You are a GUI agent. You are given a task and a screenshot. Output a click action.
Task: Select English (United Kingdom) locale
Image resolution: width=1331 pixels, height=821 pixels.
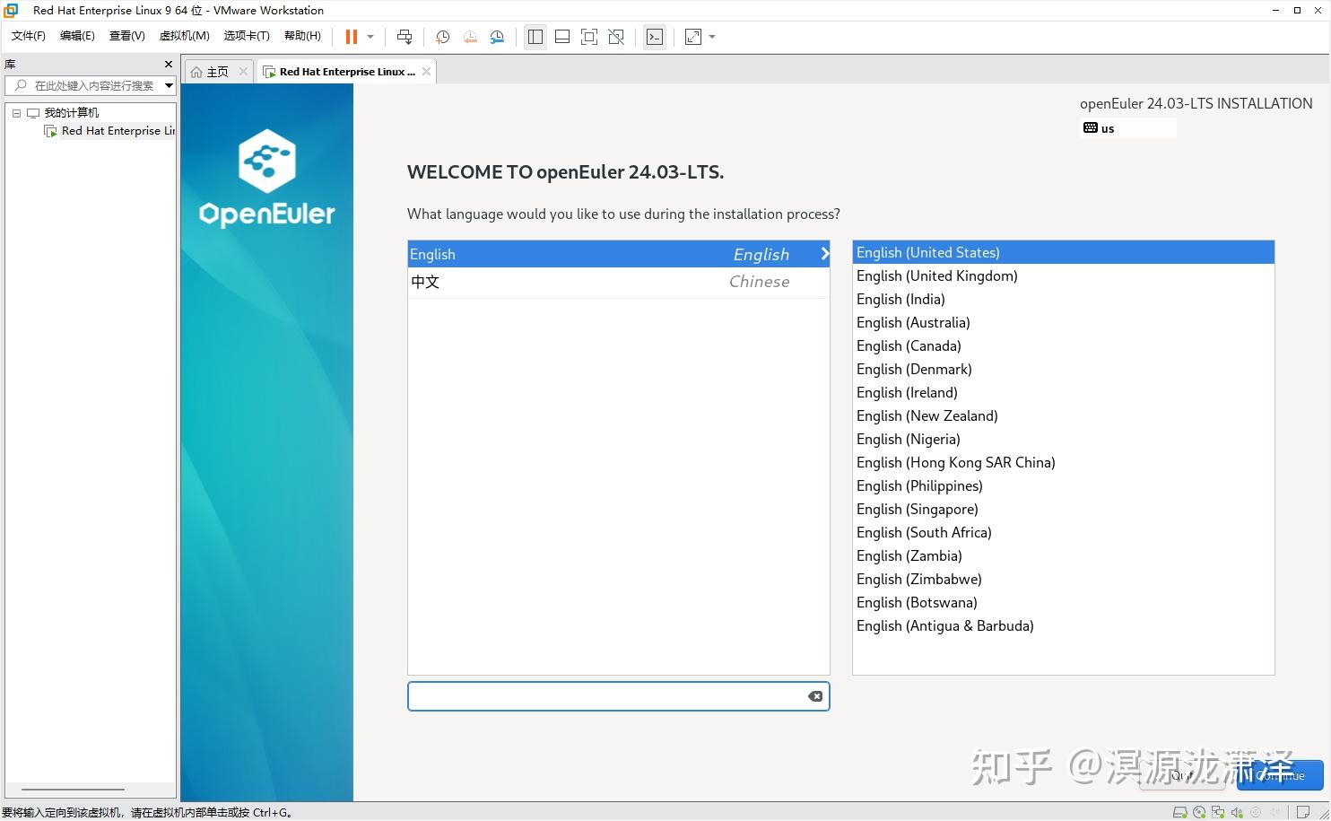click(936, 275)
